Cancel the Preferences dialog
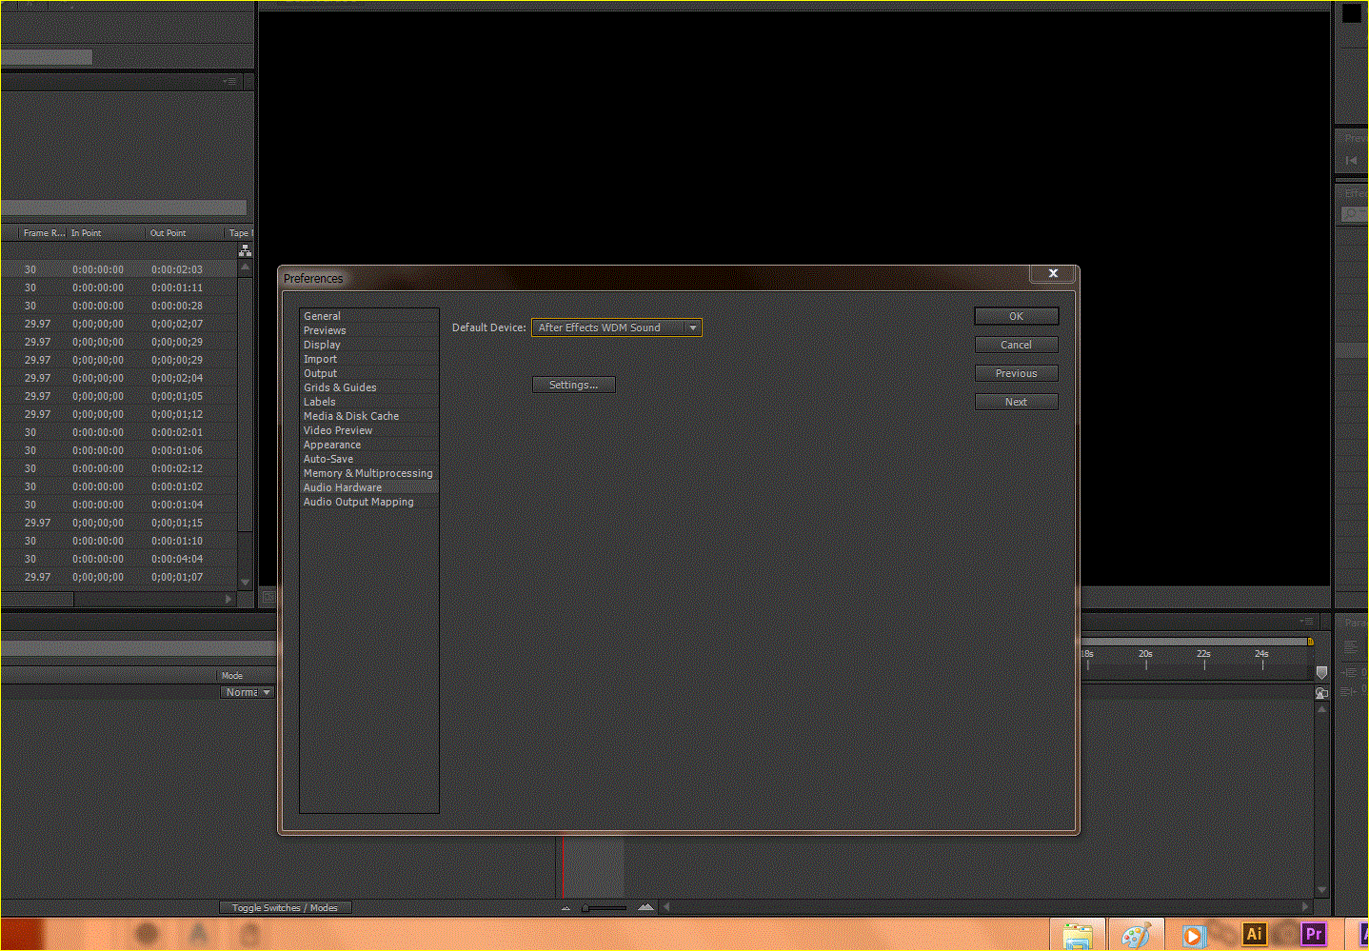This screenshot has width=1369, height=951. coord(1016,345)
